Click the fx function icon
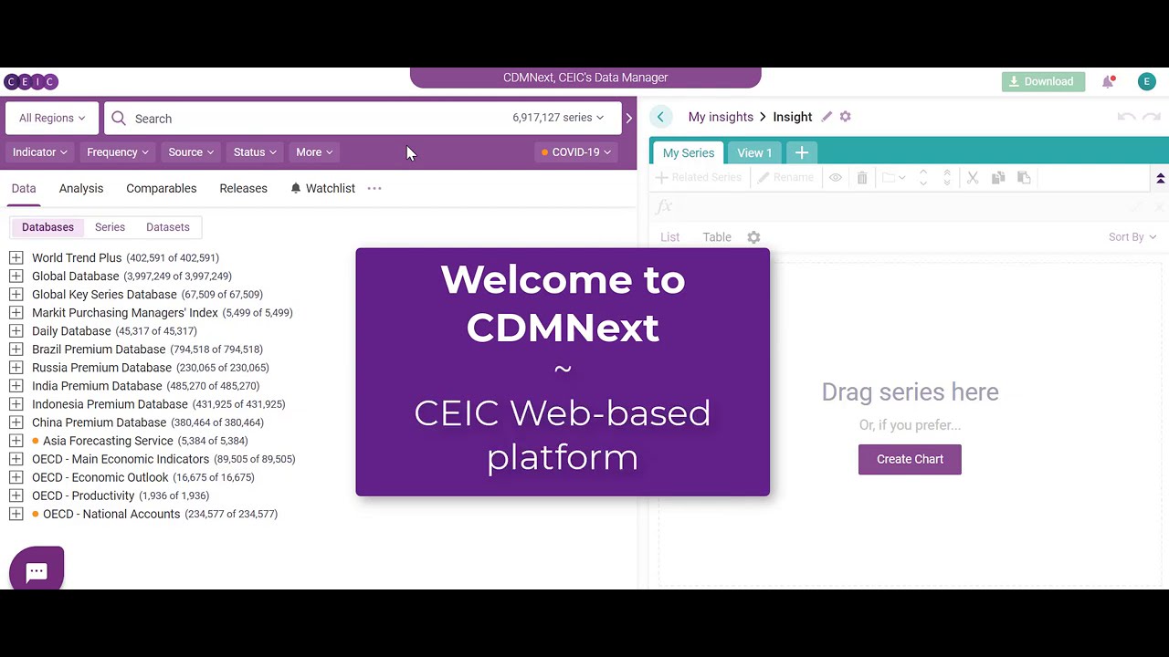 pyautogui.click(x=664, y=207)
